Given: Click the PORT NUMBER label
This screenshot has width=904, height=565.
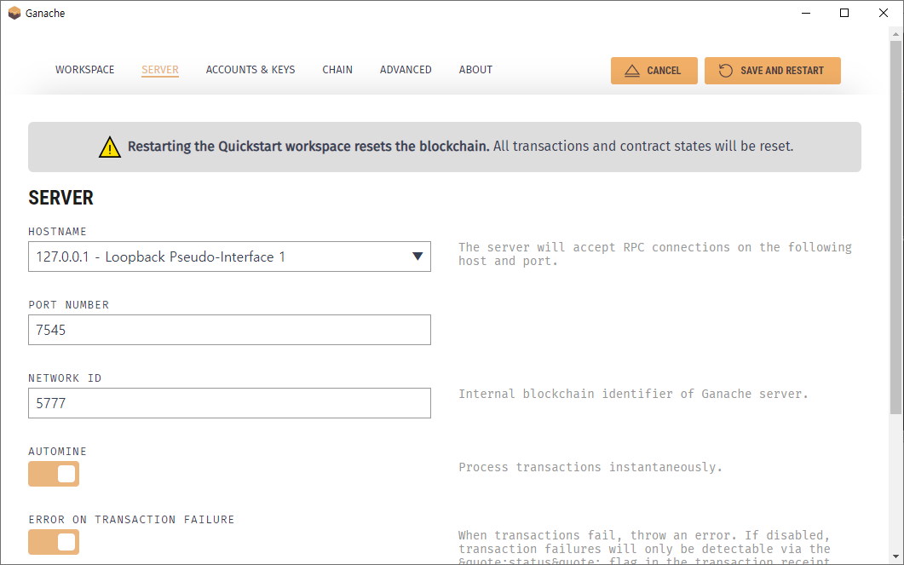Looking at the screenshot, I should pyautogui.click(x=69, y=305).
